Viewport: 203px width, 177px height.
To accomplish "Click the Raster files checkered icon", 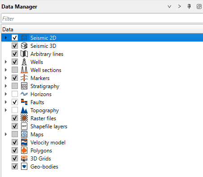I will [24, 118].
